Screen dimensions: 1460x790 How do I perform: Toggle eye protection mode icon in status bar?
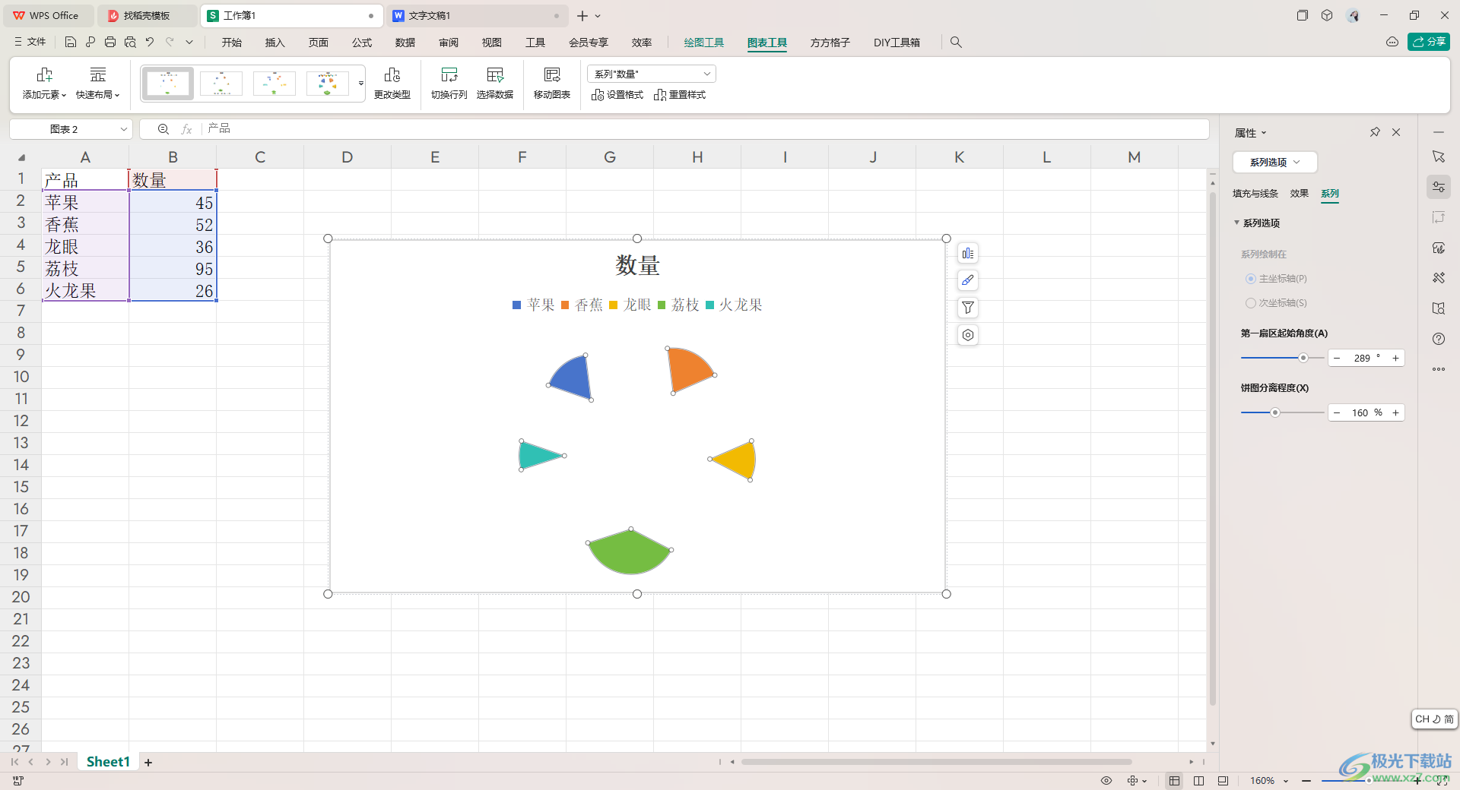click(1106, 781)
